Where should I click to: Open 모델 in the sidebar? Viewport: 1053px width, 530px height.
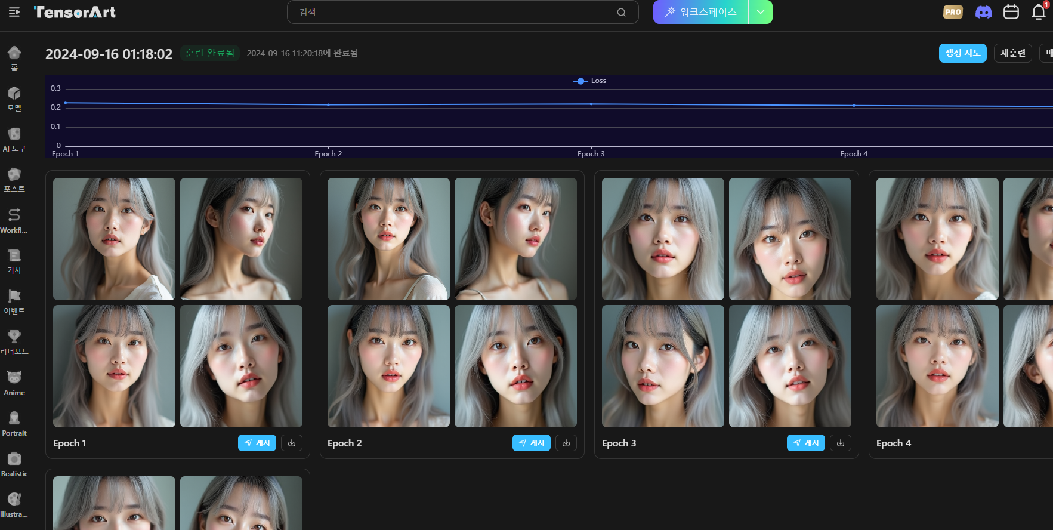coord(14,99)
